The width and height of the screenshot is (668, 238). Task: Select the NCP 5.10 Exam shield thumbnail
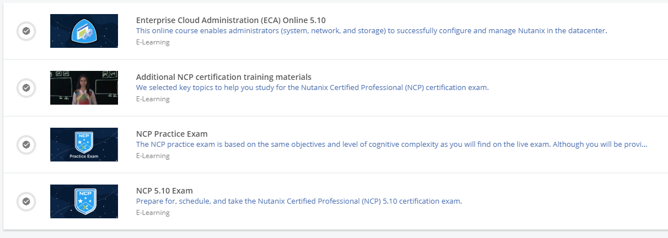(x=84, y=201)
